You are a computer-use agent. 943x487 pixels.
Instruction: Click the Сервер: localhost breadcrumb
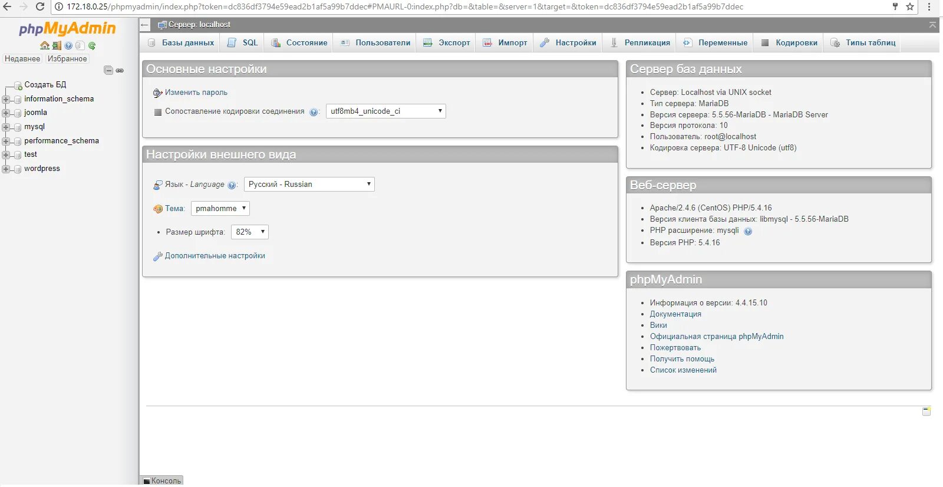199,25
